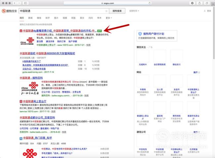Viewport: 215px width, 158px height.
Task: Switch to the 微信 tab
Action: [x=39, y=18]
